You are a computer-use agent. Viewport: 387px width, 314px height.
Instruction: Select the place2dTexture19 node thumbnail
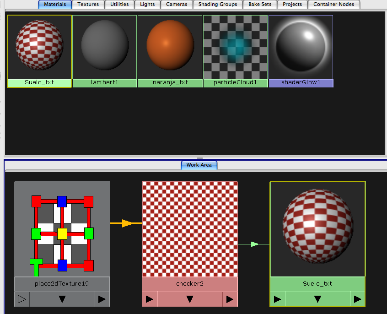pyautogui.click(x=62, y=229)
